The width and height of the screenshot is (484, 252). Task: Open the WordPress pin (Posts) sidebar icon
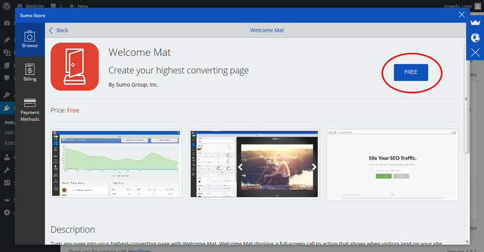[7, 40]
